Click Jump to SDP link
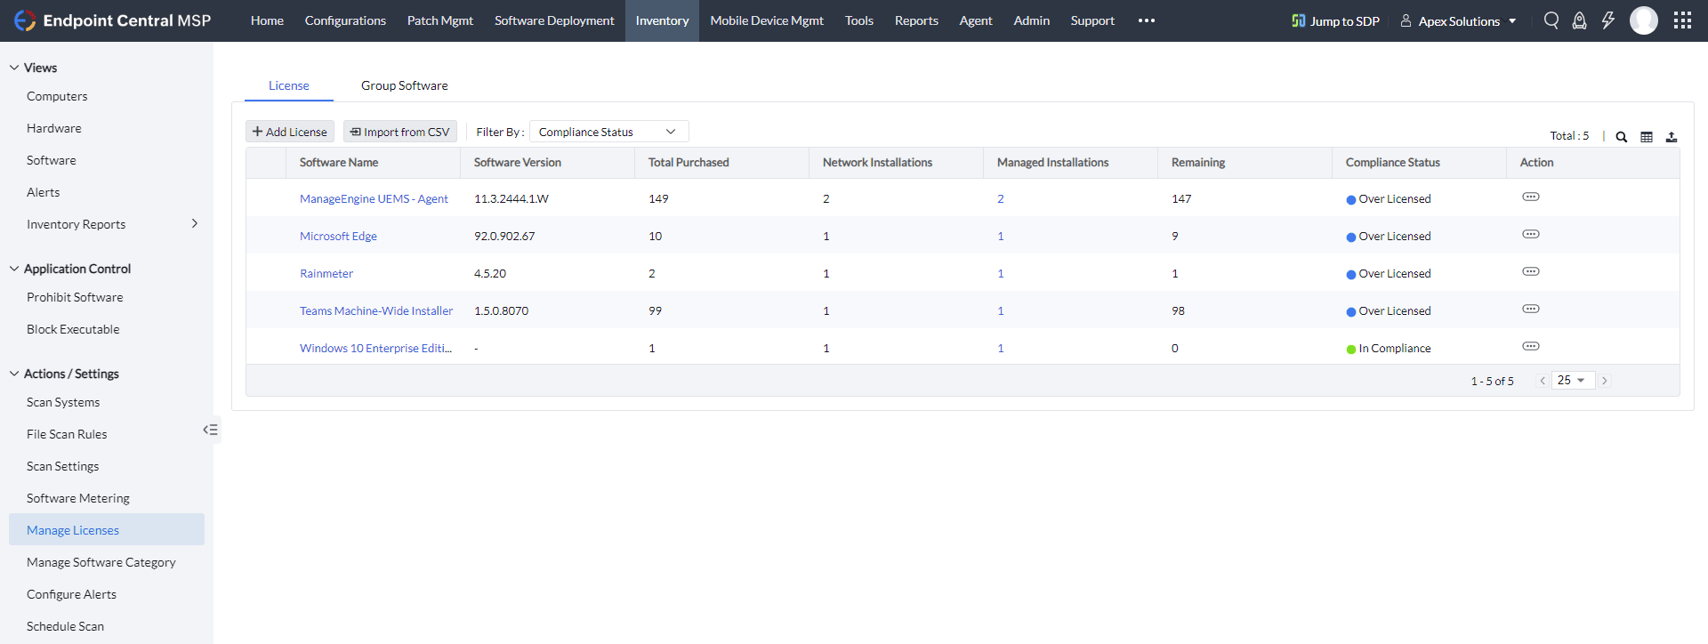 click(1335, 20)
